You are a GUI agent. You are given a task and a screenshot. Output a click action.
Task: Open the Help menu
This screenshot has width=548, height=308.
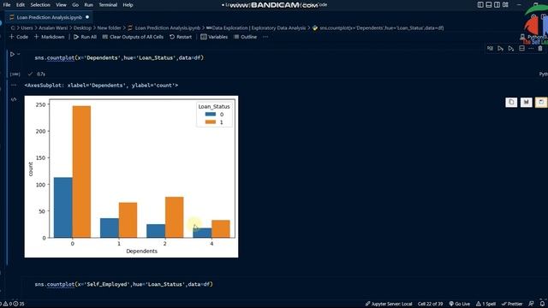click(x=128, y=5)
